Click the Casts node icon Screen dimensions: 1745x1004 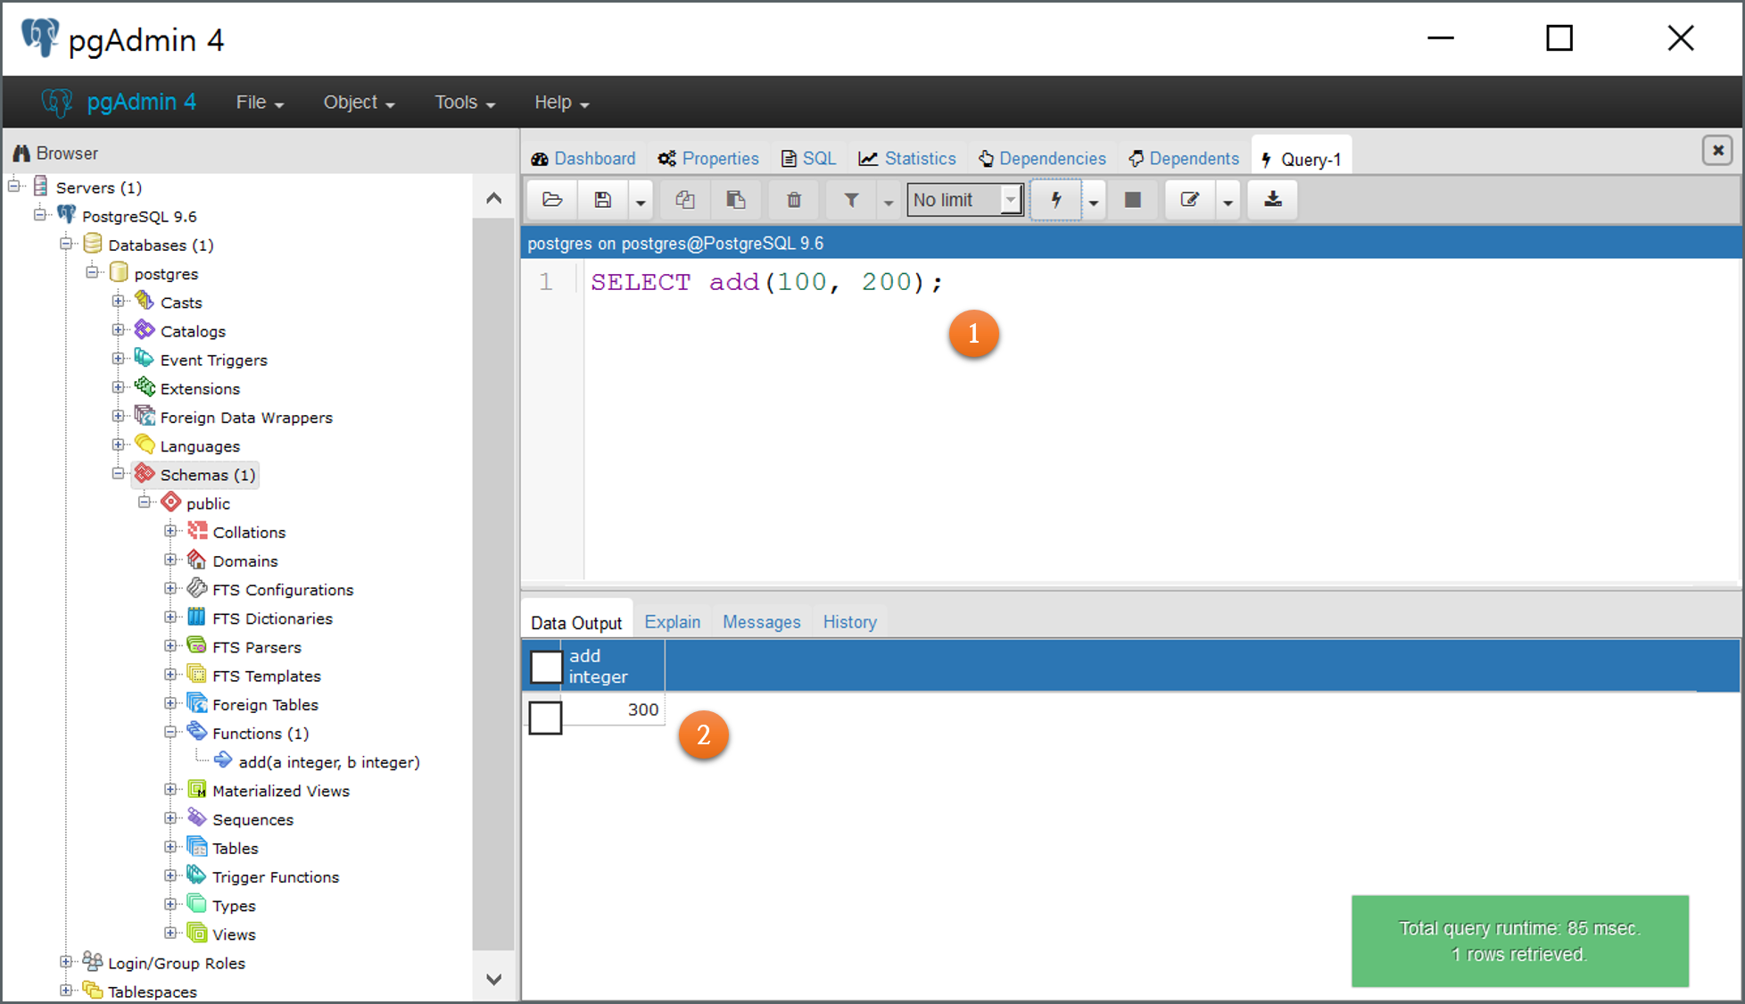click(145, 302)
